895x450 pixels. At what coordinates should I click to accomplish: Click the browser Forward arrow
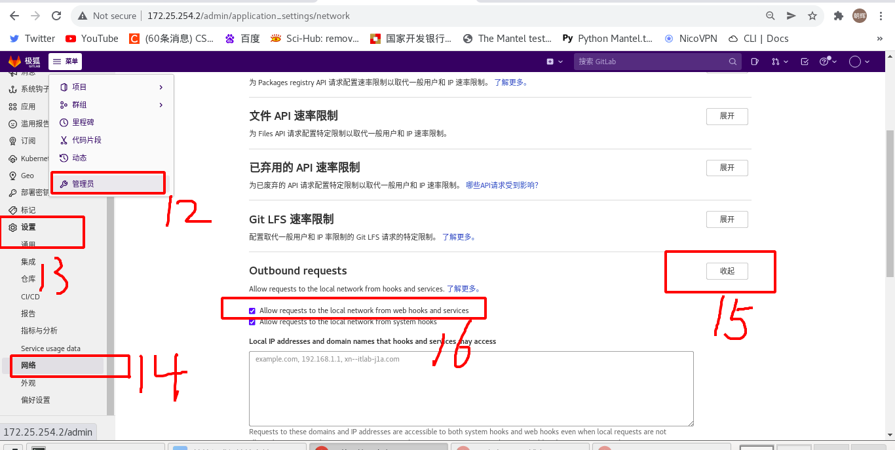[35, 16]
